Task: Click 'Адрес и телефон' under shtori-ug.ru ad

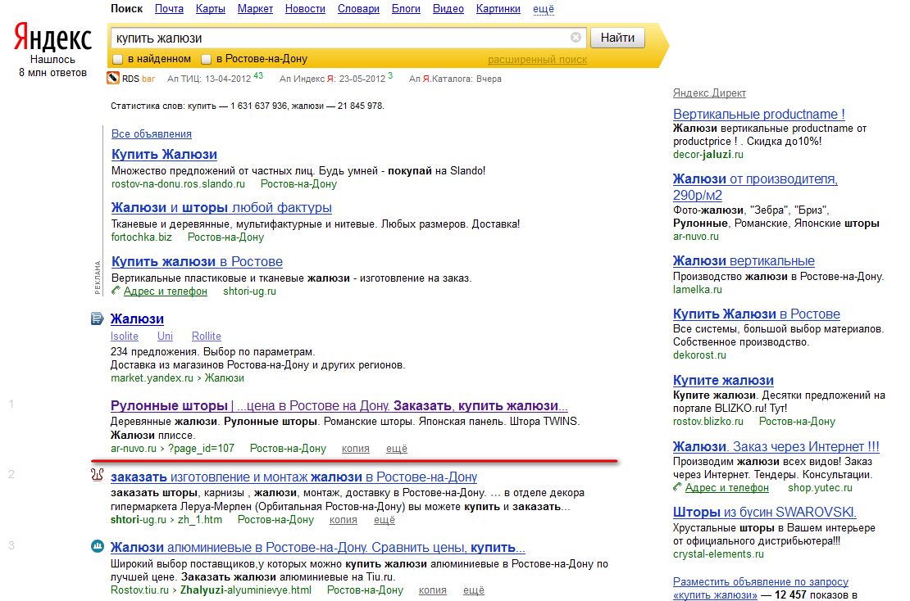Action: (x=166, y=291)
